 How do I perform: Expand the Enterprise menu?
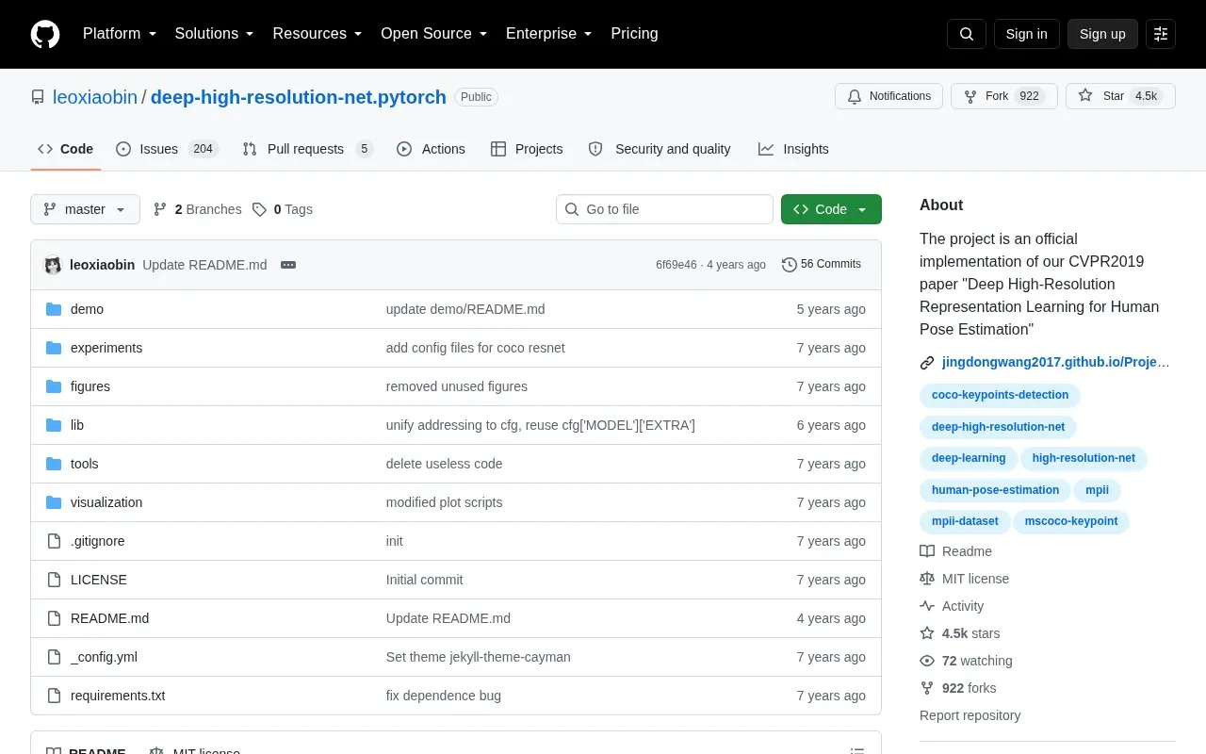[x=549, y=34]
